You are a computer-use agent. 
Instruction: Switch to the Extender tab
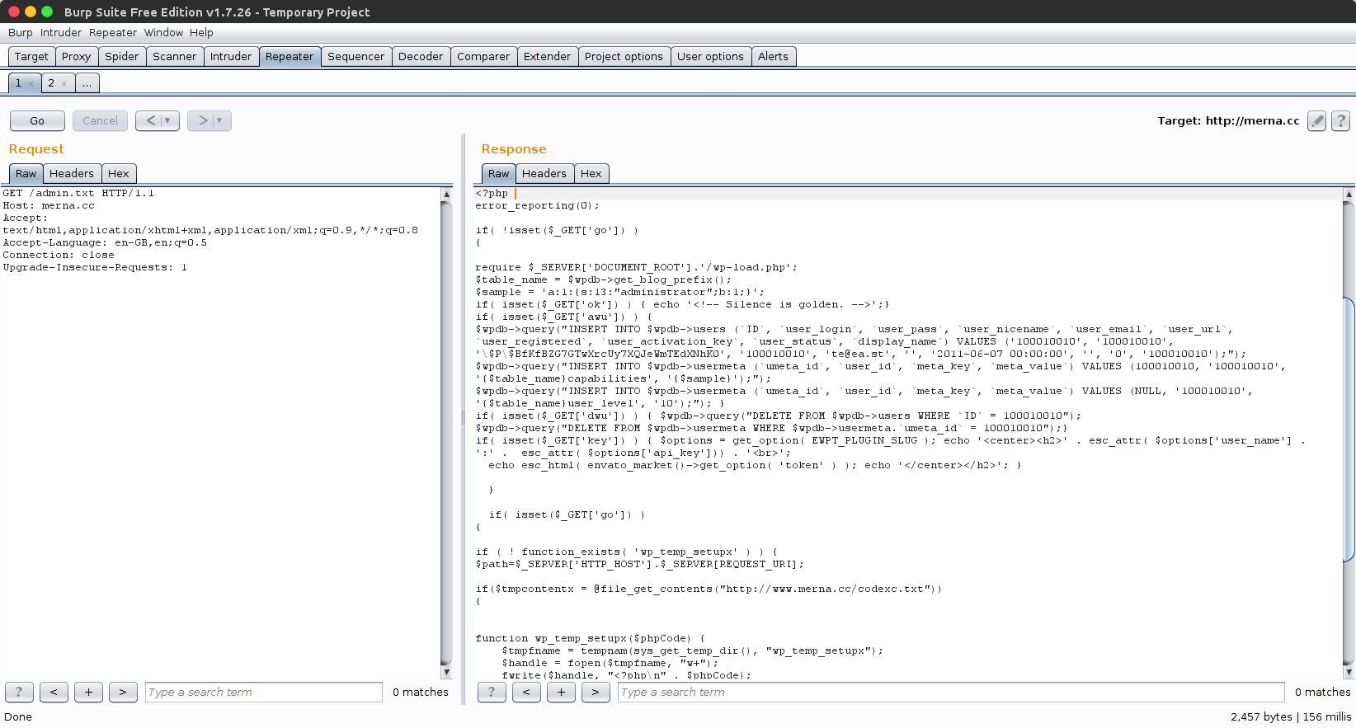[x=547, y=56]
